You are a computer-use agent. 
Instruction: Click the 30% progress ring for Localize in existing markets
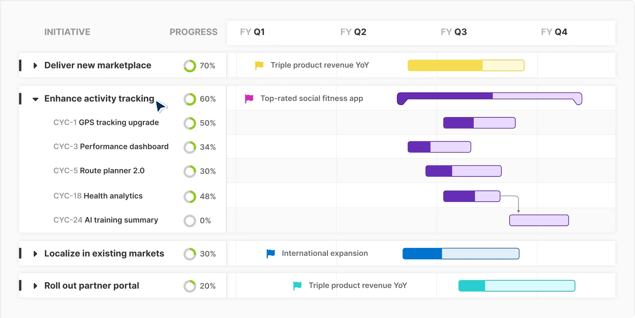190,253
